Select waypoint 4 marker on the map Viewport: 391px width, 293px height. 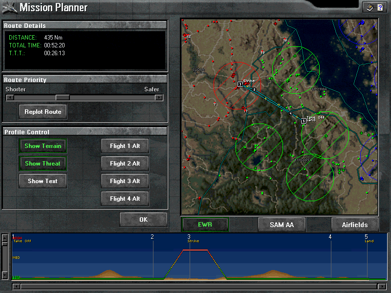(x=290, y=114)
